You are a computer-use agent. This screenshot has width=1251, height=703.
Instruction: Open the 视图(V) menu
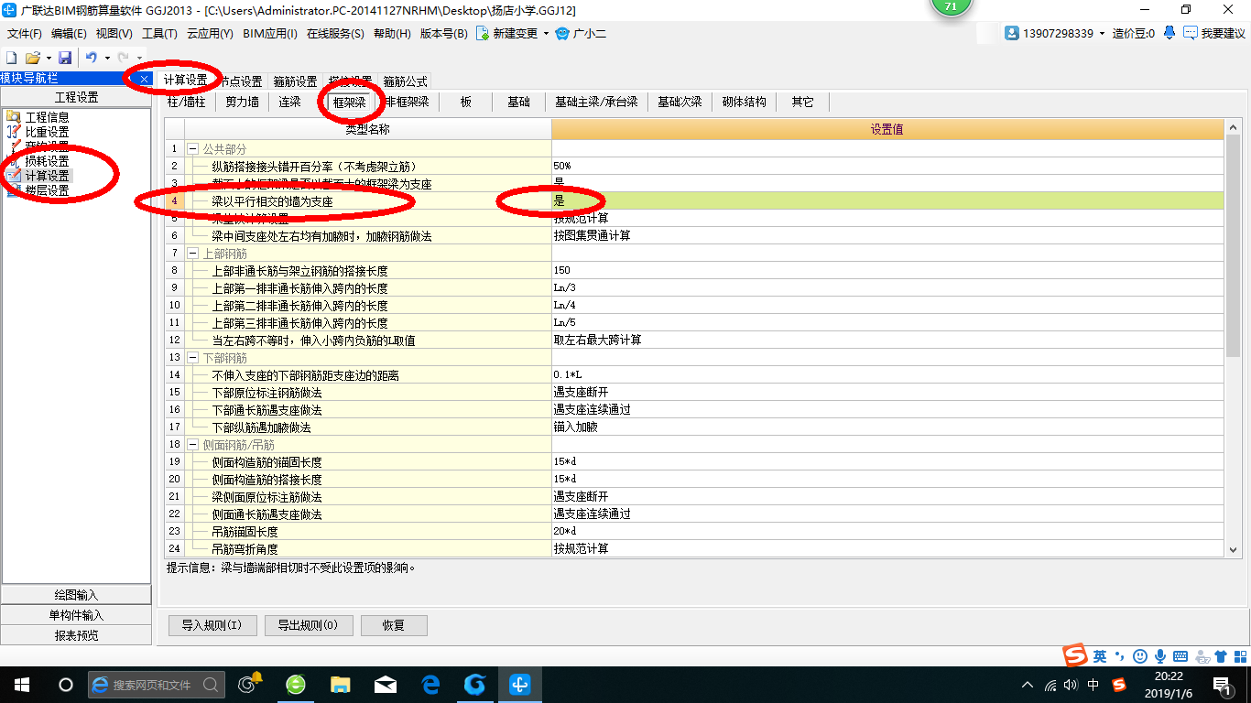[x=114, y=34]
